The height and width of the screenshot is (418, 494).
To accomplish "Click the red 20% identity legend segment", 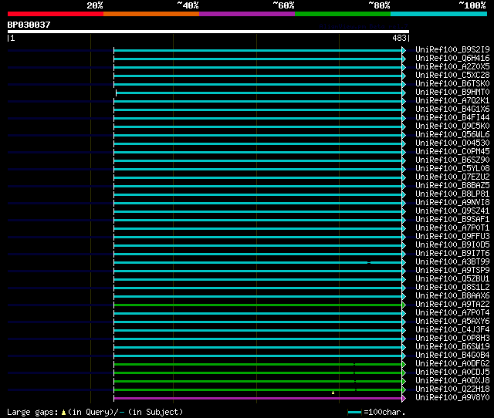I will point(56,14).
